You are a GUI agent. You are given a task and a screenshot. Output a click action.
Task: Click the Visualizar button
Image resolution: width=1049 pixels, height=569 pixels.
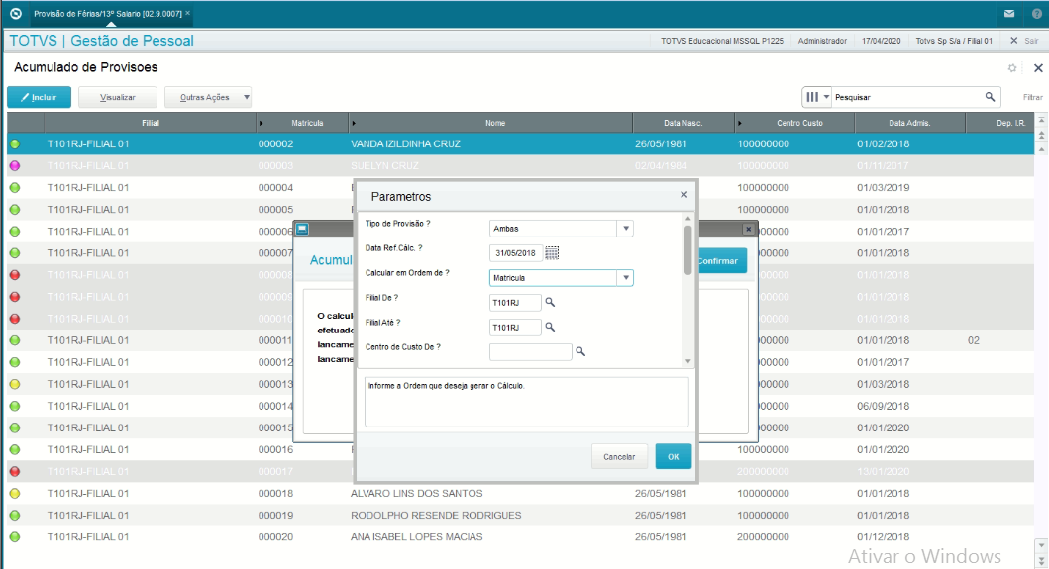[x=118, y=97]
